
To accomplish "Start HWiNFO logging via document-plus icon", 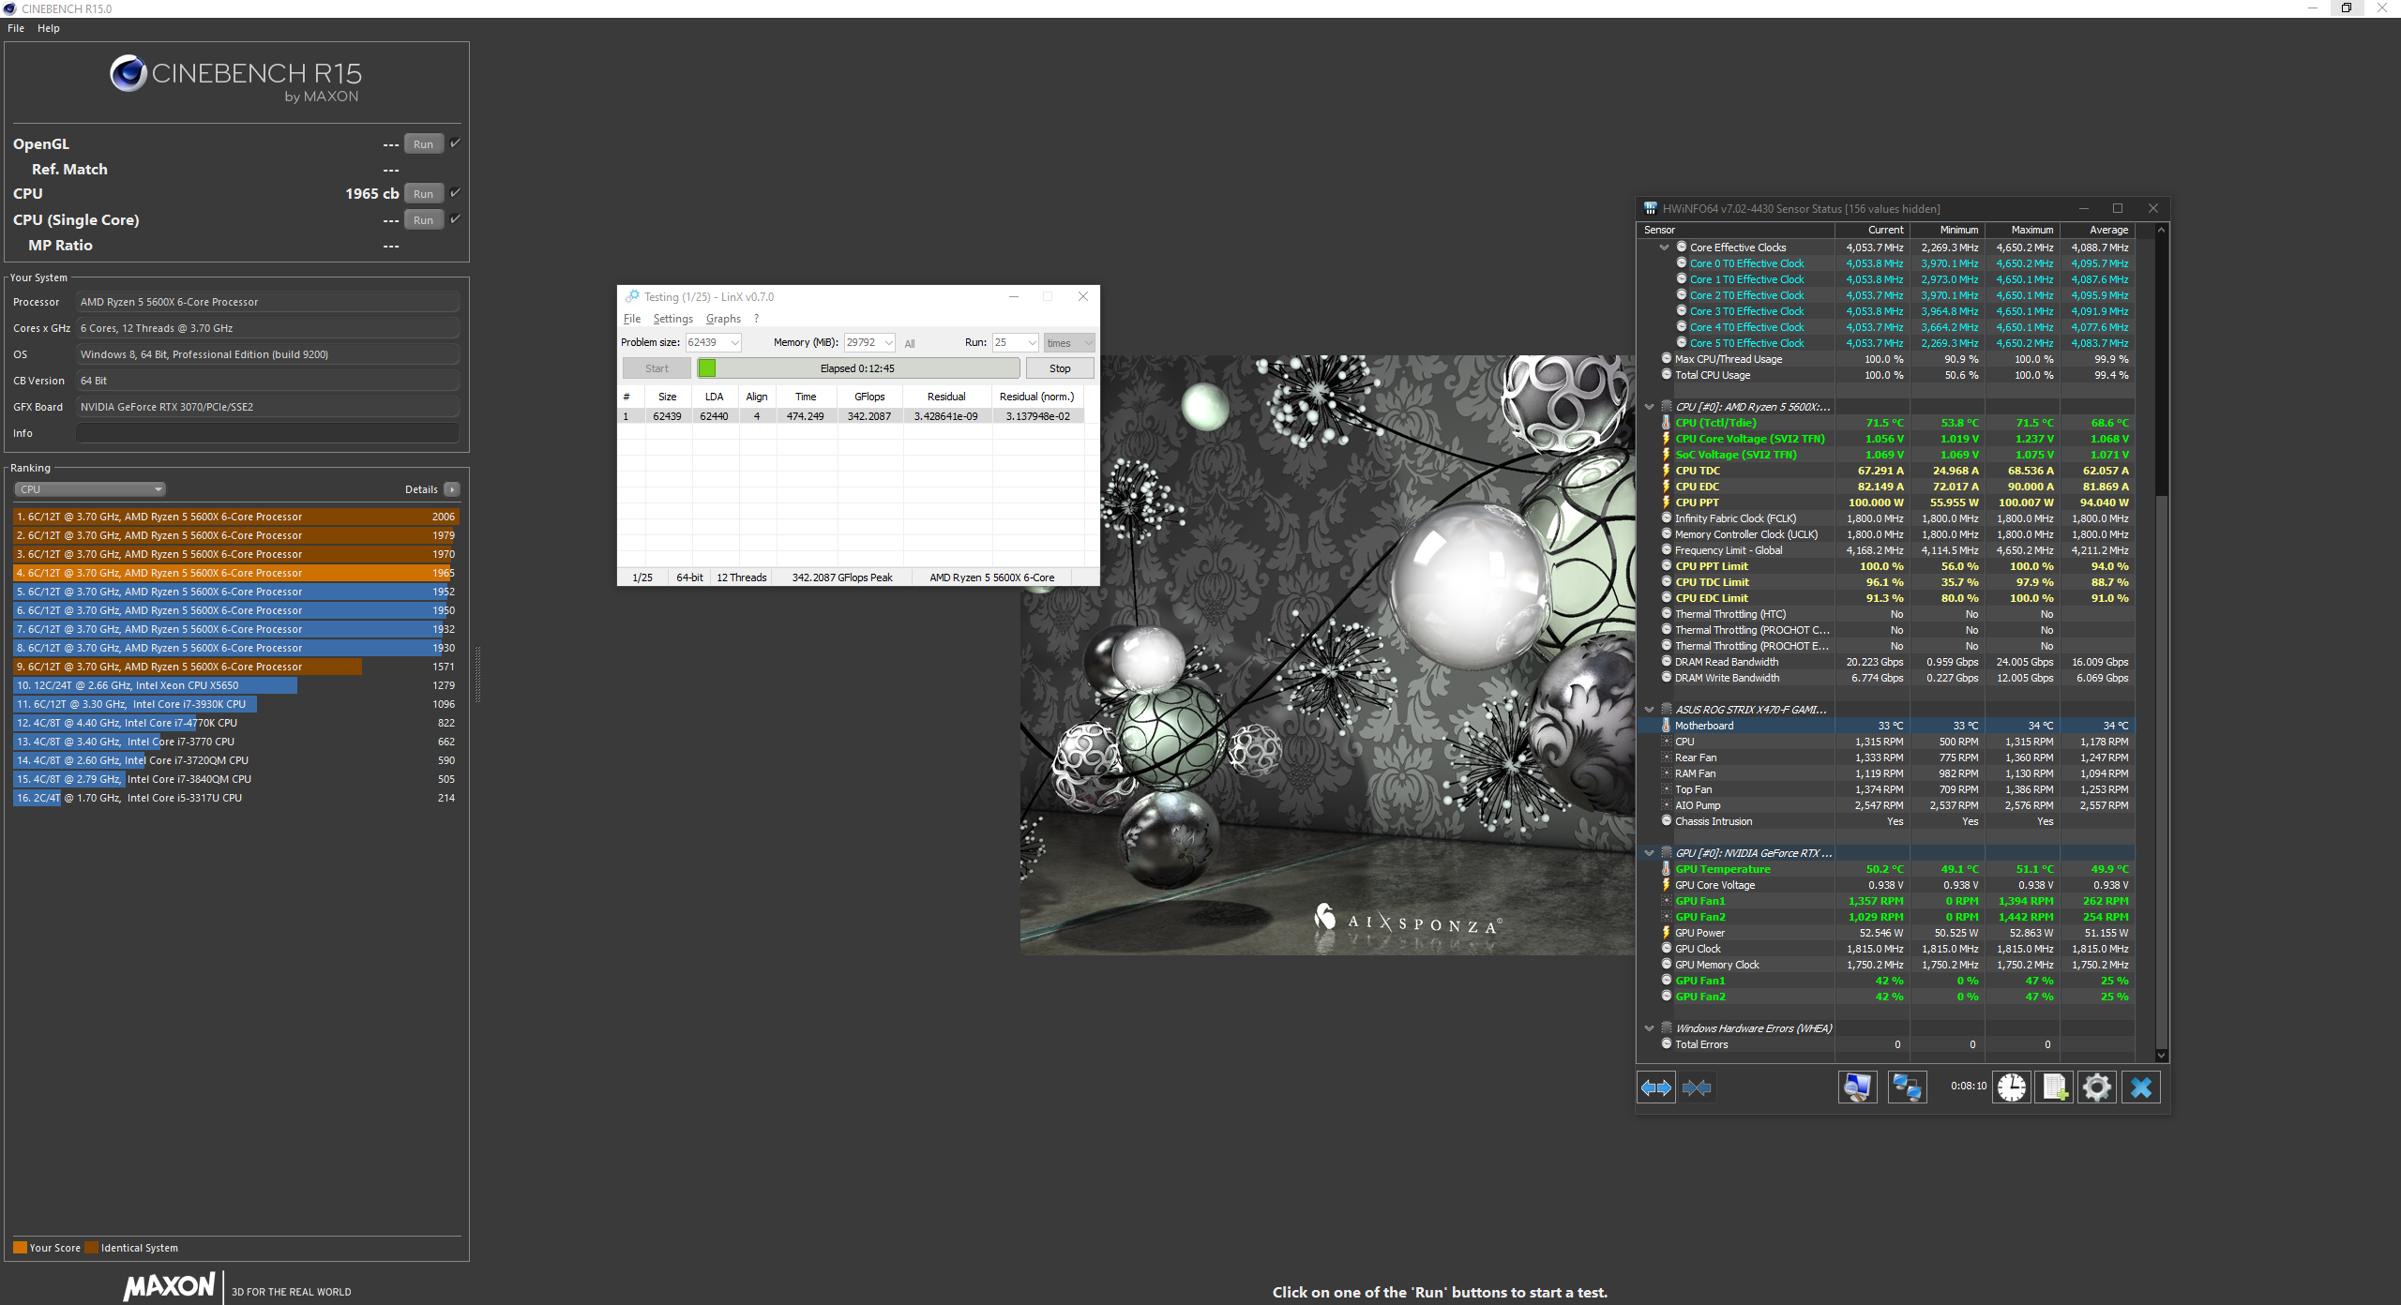I will pos(2054,1087).
